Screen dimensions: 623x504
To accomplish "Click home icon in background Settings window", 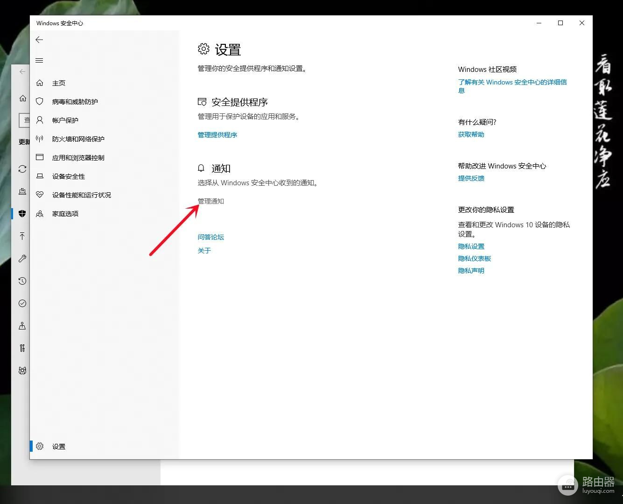I will point(22,98).
